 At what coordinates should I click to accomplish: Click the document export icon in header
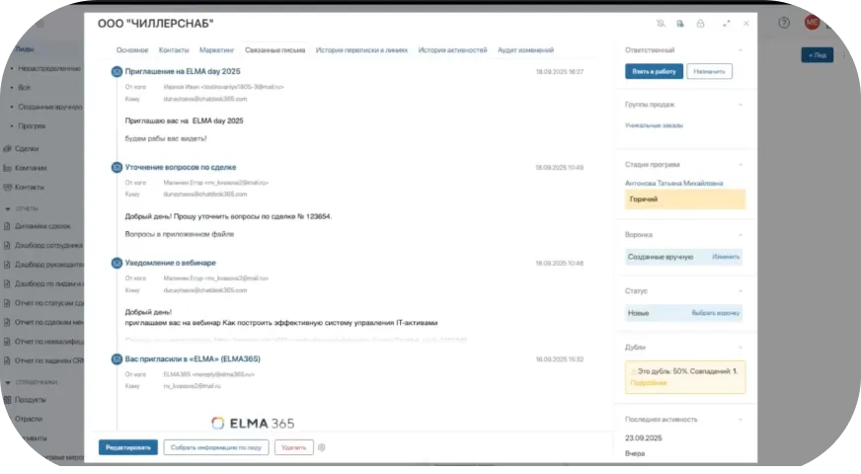[x=680, y=23]
